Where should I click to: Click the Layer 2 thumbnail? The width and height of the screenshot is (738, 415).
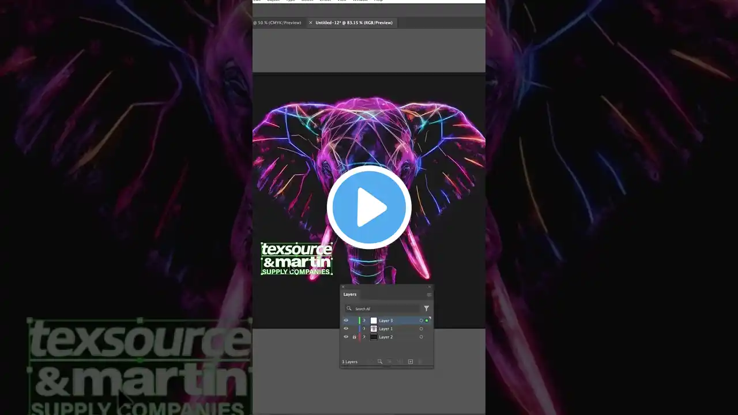[x=374, y=337]
